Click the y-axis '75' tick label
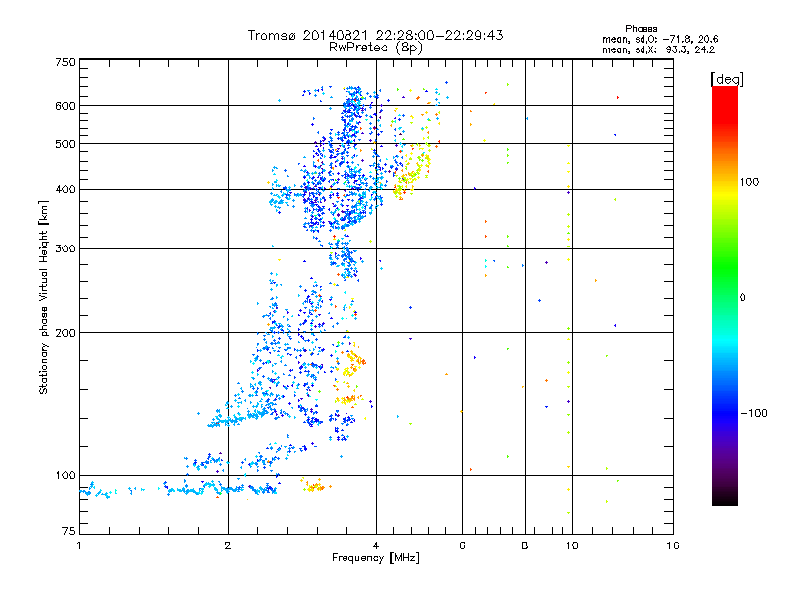This screenshot has height=594, width=792. 69,531
